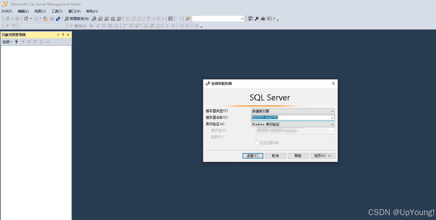Expand the find search combo box arrow
The width and height of the screenshot is (436, 220).
[x=242, y=19]
